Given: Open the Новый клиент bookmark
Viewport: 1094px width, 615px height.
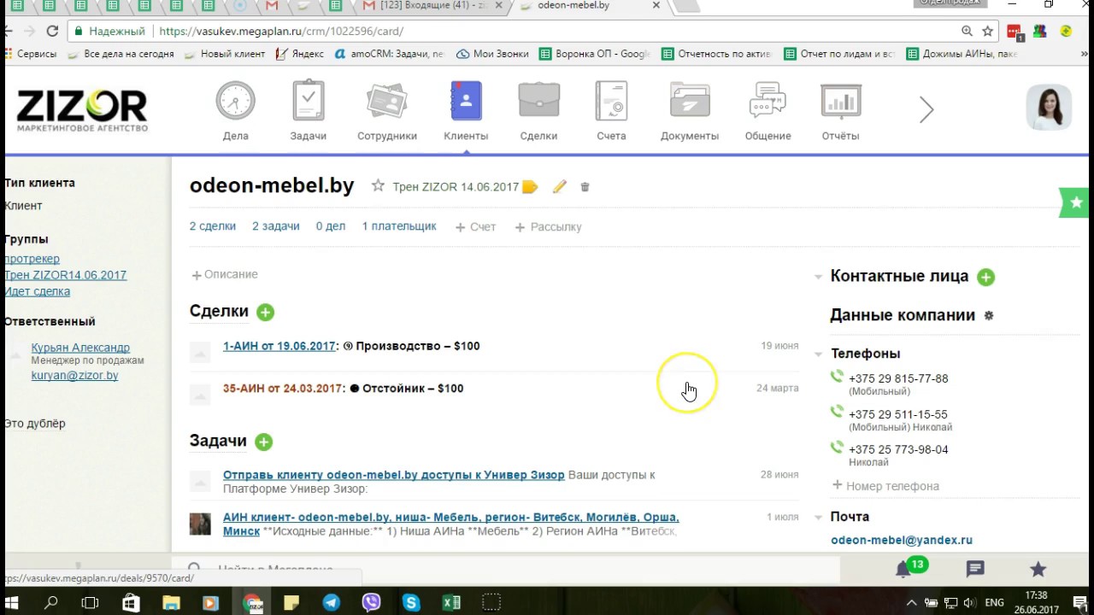Looking at the screenshot, I should coord(224,54).
